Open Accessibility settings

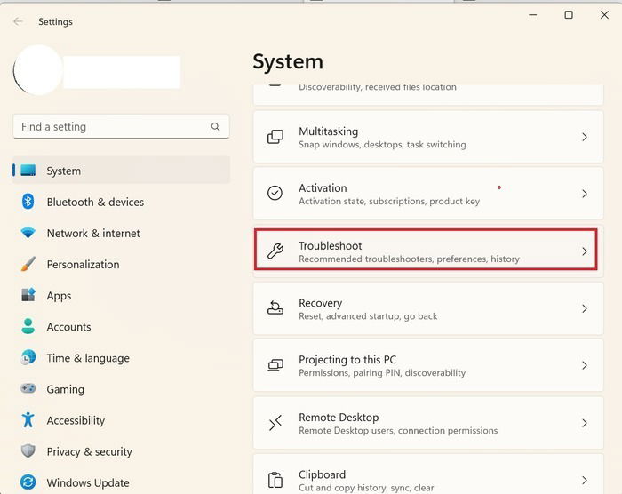(121, 420)
